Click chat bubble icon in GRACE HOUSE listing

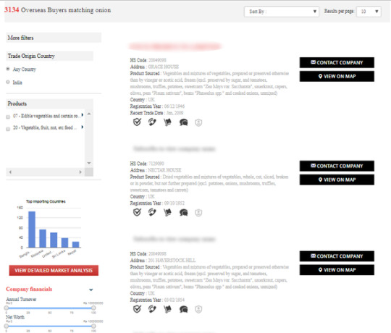pos(183,122)
